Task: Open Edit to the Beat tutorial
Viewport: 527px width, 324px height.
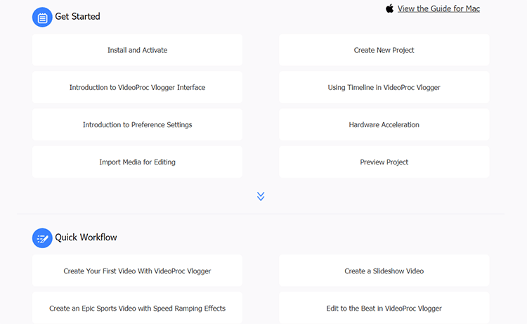Action: point(384,308)
